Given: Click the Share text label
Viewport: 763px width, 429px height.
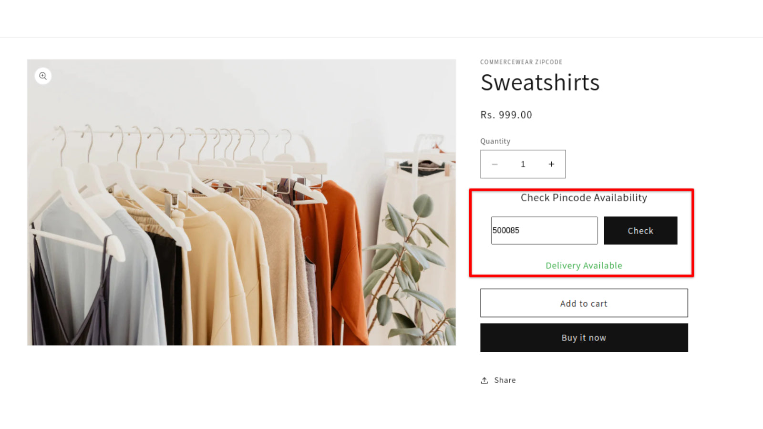Looking at the screenshot, I should [x=505, y=380].
